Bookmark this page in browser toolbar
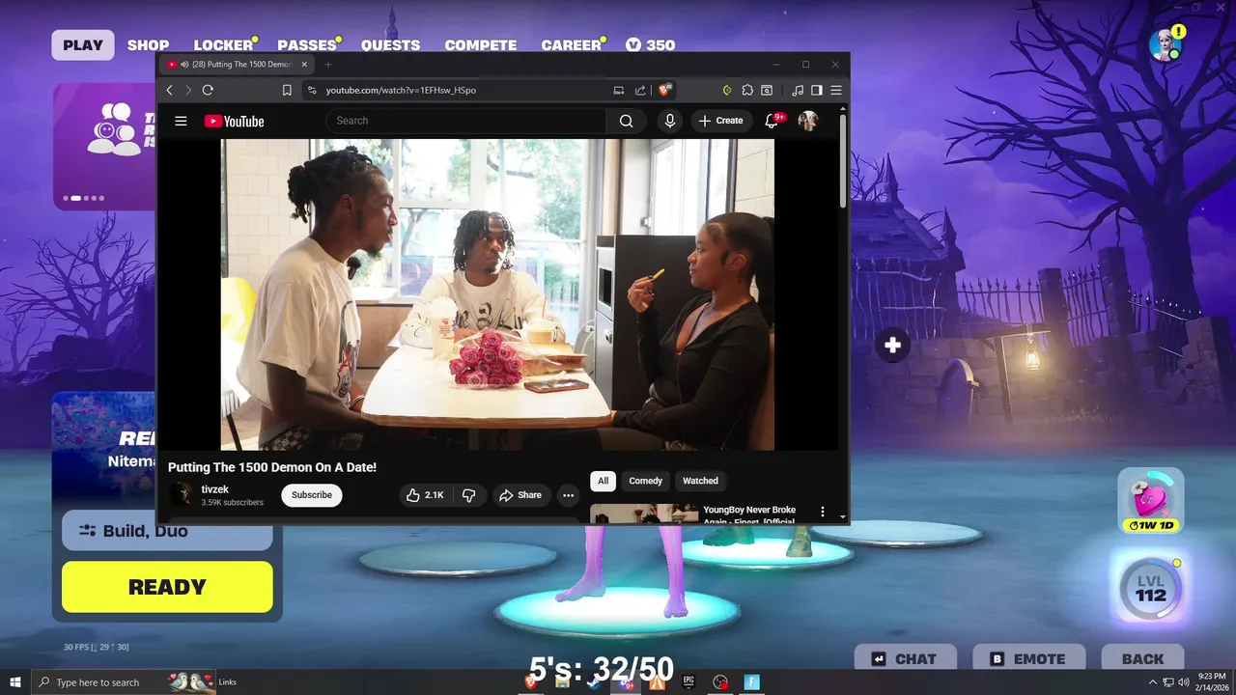 287,90
